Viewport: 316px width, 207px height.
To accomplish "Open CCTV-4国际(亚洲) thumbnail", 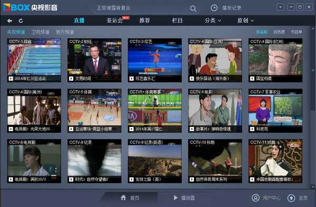I will click(x=215, y=60).
